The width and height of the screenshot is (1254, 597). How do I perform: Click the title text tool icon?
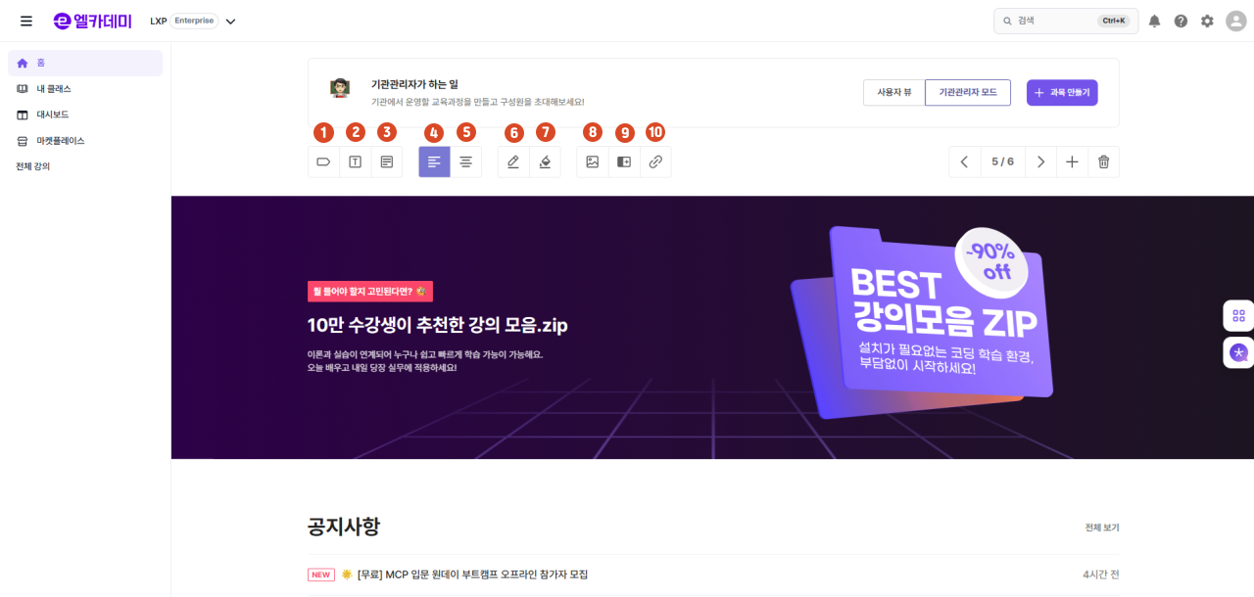355,161
